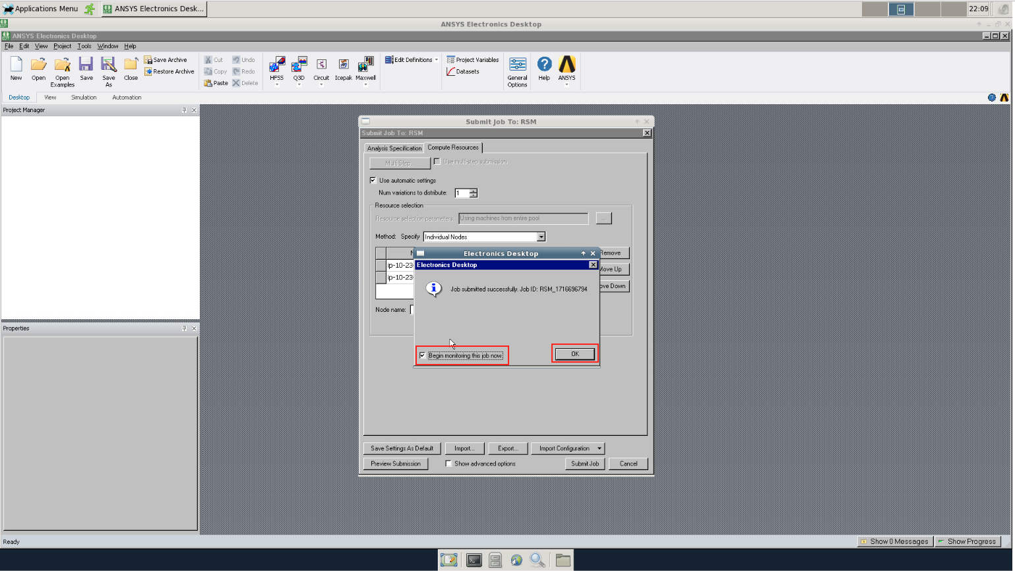1015x571 pixels.
Task: Choose the Save As toolbar icon
Action: [109, 64]
